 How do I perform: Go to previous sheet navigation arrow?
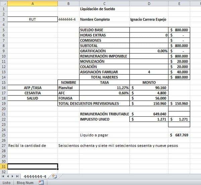(8, 176)
